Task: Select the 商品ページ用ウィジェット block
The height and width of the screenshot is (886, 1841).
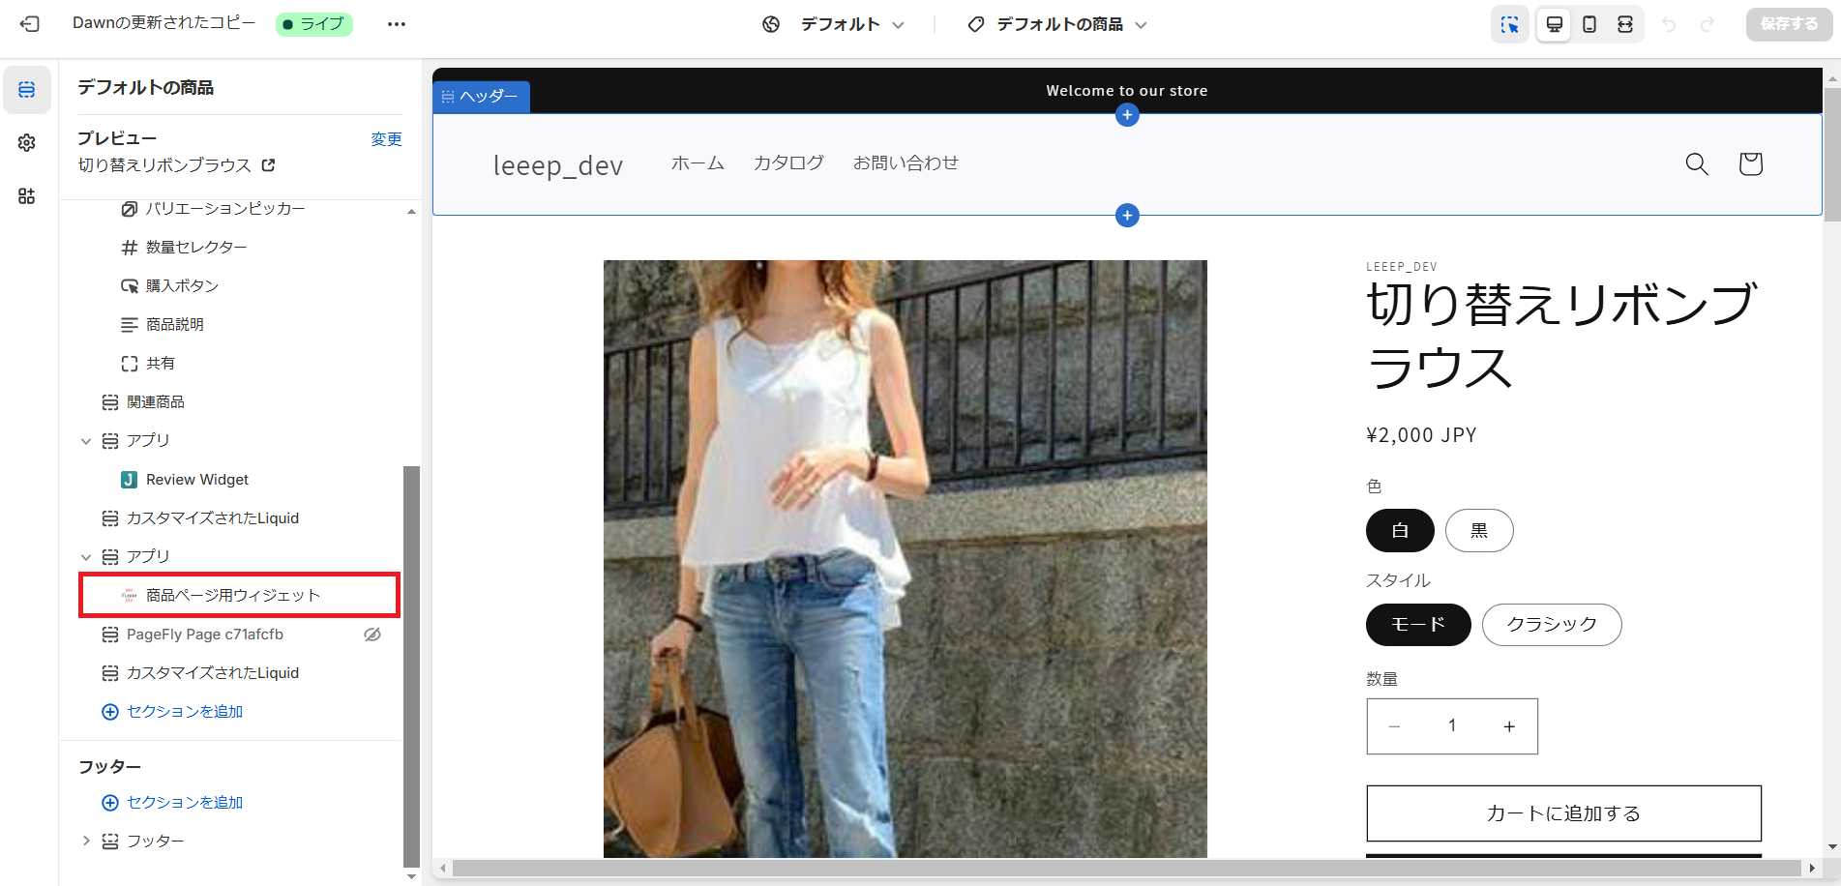Action: [233, 596]
